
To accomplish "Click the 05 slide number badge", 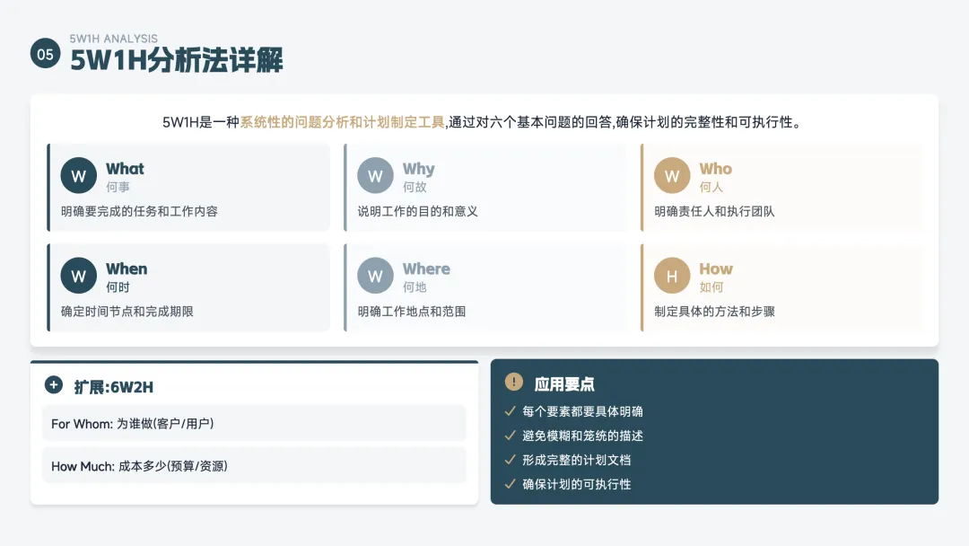I will click(45, 54).
